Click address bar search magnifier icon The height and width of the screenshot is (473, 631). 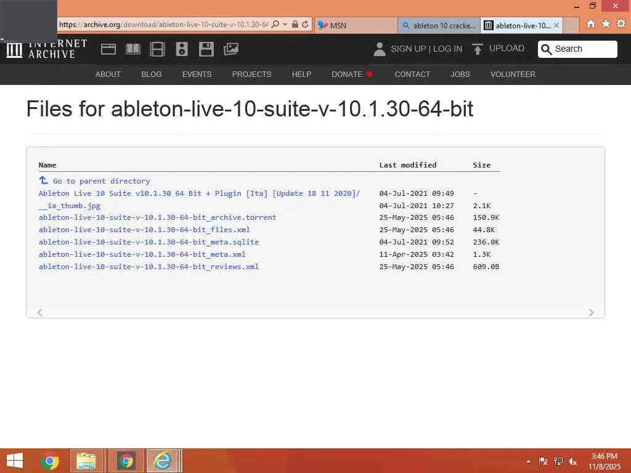[x=275, y=25]
